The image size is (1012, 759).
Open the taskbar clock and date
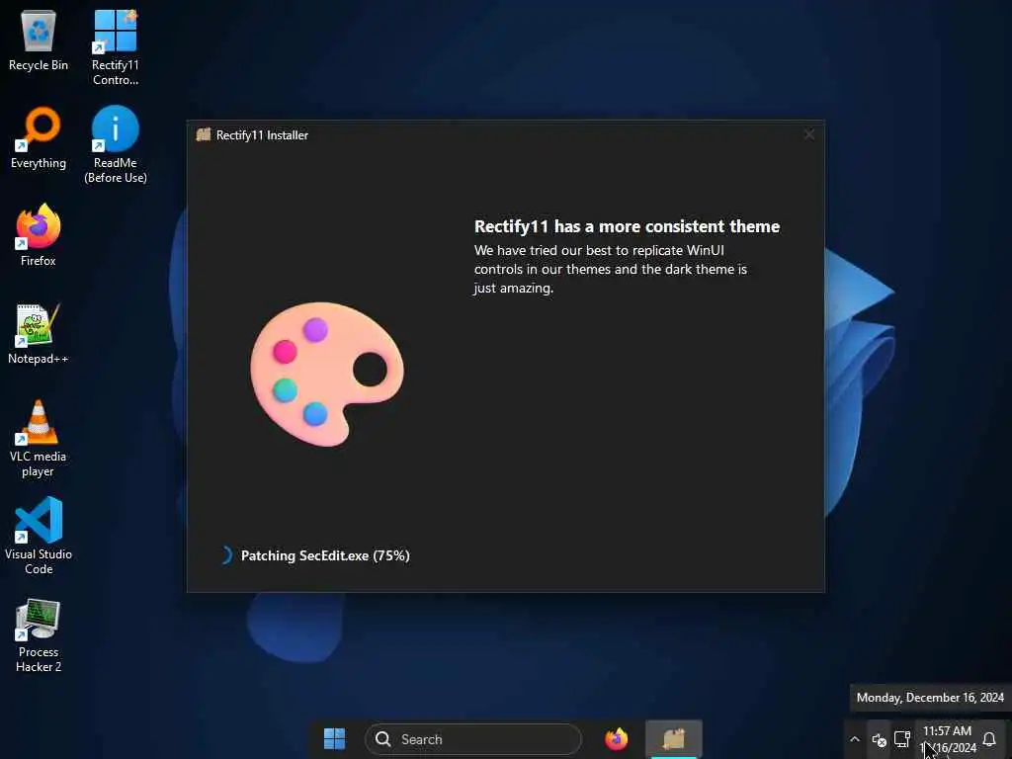pos(947,739)
